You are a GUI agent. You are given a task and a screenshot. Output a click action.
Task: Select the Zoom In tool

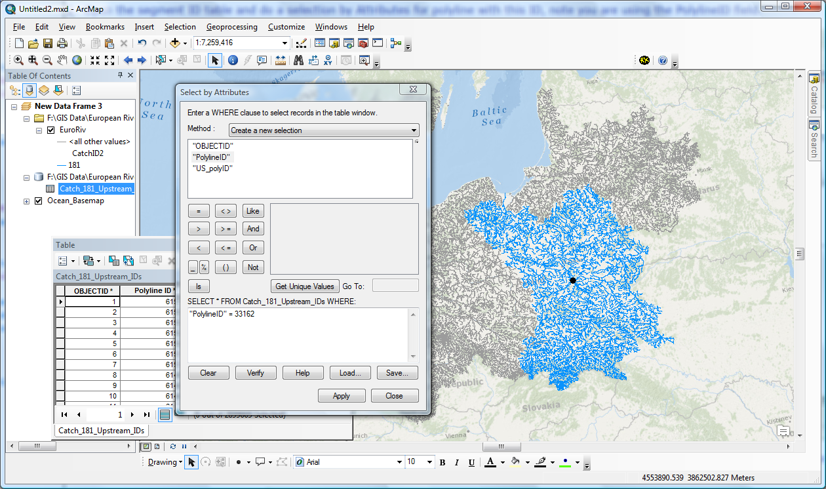coord(18,60)
